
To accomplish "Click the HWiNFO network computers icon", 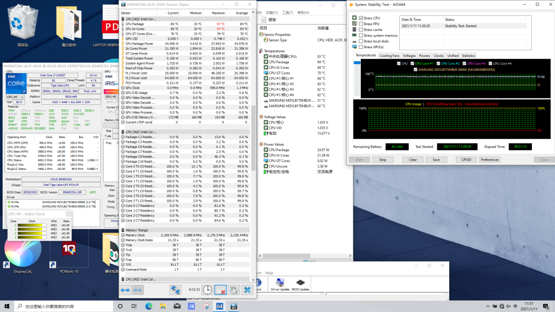I will pos(176,290).
